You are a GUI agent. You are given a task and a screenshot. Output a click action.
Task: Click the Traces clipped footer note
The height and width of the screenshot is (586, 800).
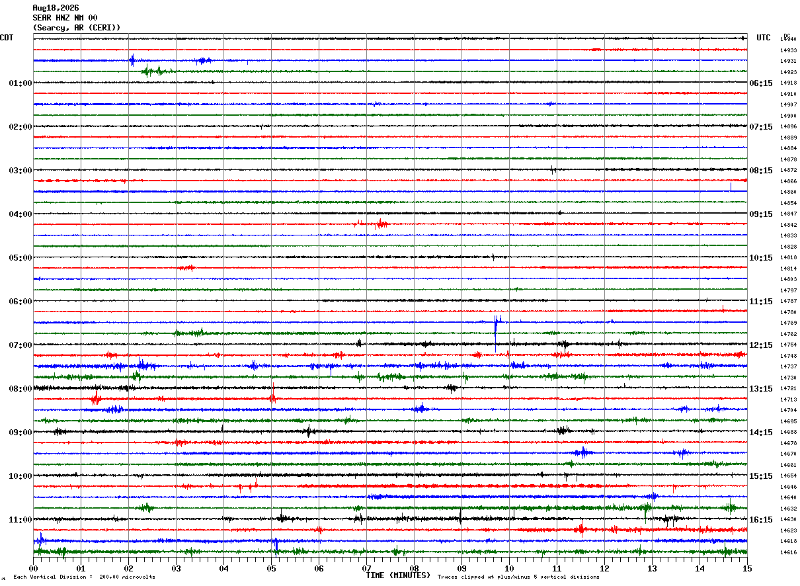518,577
